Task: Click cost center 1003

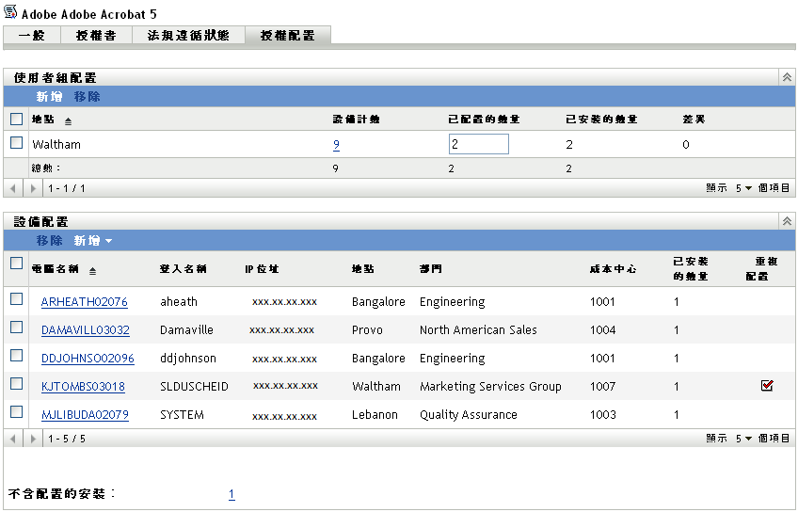Action: click(x=602, y=415)
